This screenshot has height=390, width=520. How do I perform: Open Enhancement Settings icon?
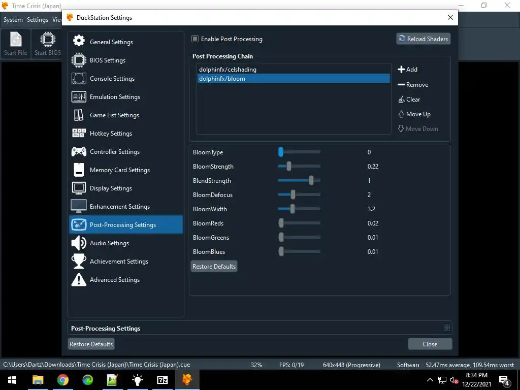coord(79,206)
